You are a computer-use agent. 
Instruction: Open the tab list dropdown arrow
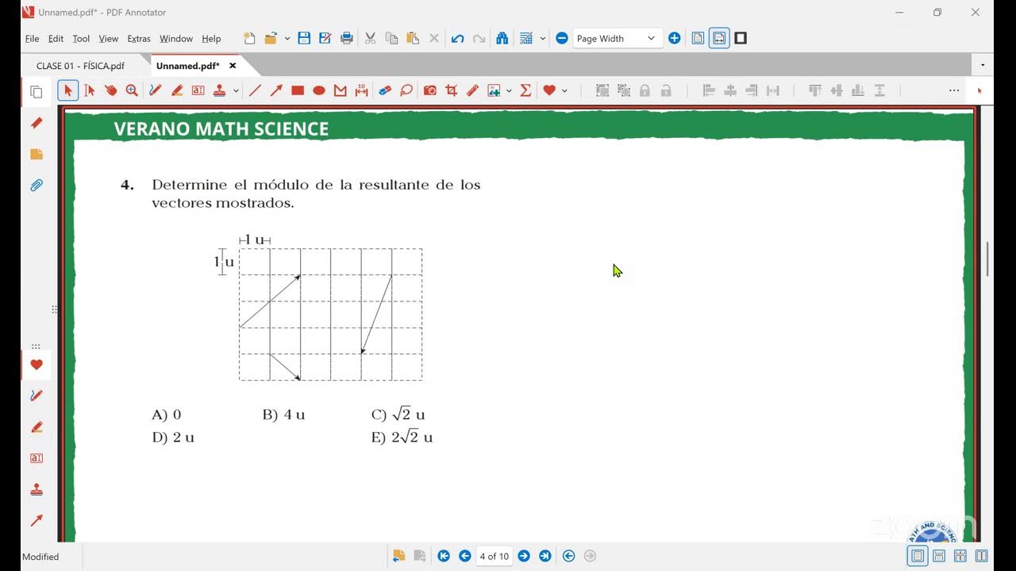[x=983, y=65]
